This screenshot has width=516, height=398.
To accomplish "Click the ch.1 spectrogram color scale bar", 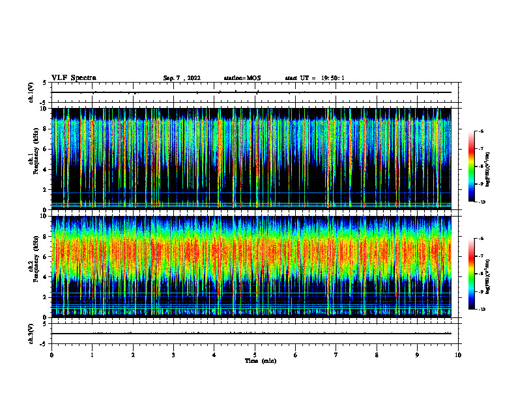I will [472, 166].
